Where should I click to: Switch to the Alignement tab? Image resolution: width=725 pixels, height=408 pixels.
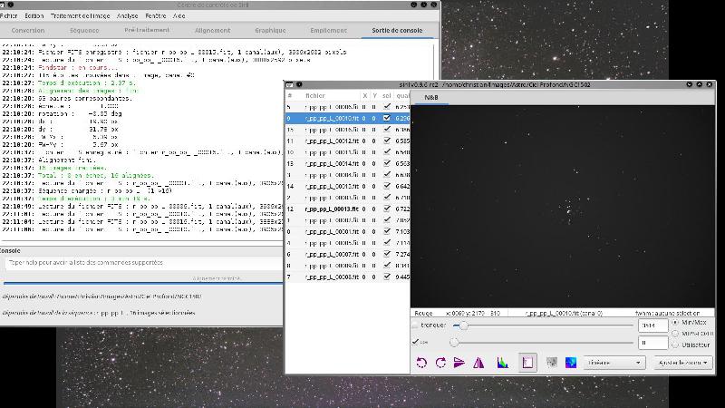pyautogui.click(x=212, y=30)
